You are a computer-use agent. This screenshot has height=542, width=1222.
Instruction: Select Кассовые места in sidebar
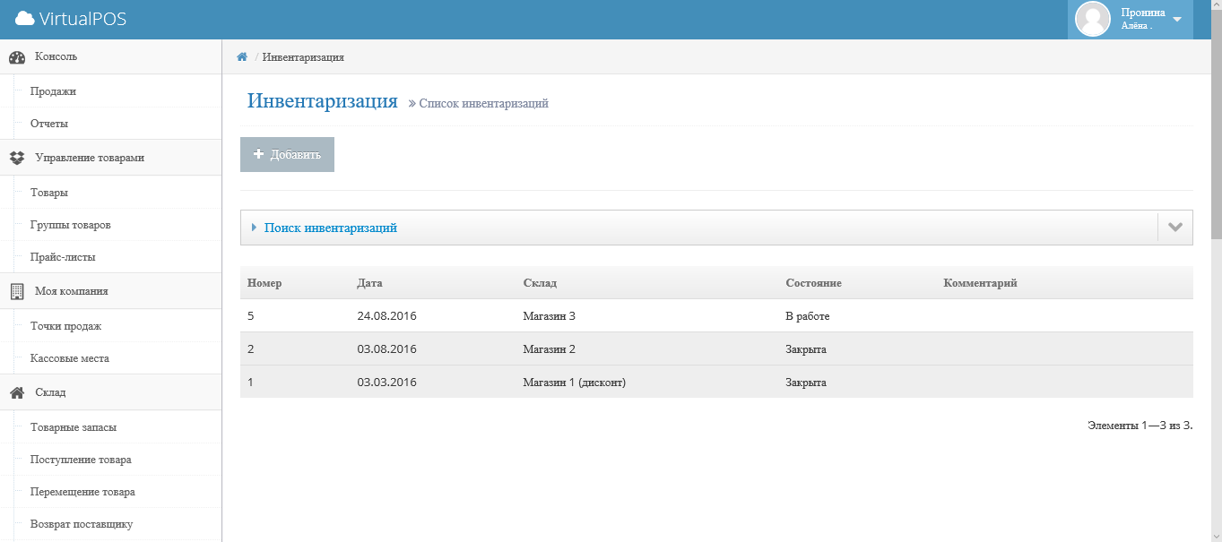pyautogui.click(x=70, y=358)
